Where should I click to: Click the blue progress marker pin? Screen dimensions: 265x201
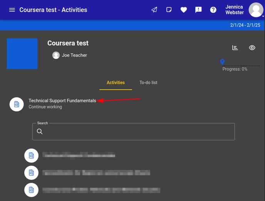(222, 62)
